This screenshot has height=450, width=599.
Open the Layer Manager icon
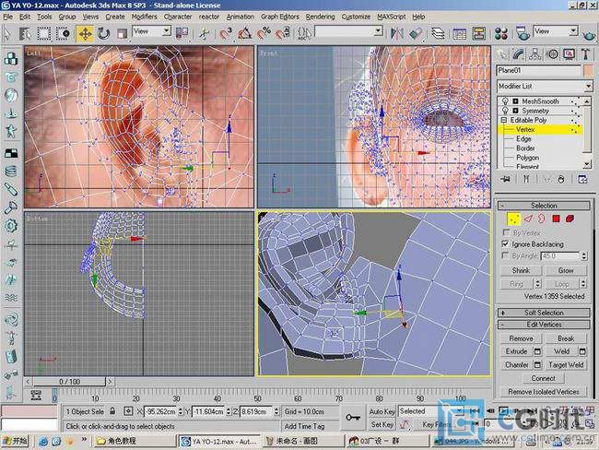point(438,33)
